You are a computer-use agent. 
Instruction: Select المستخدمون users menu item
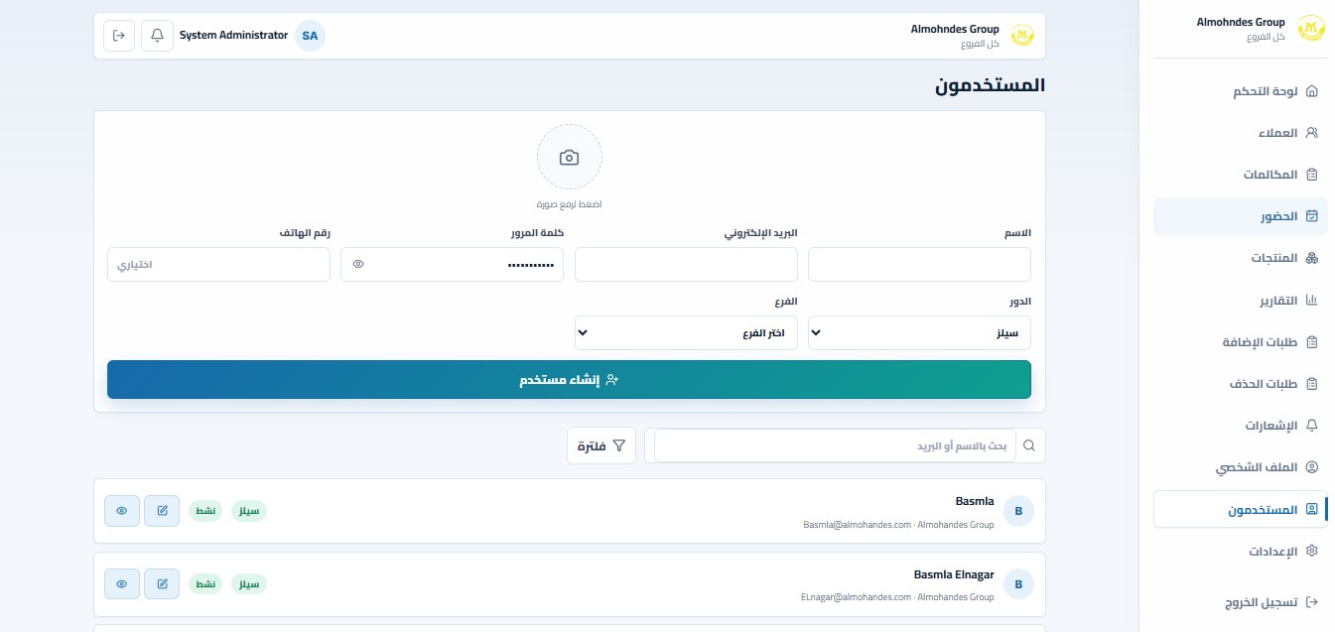tap(1241, 510)
